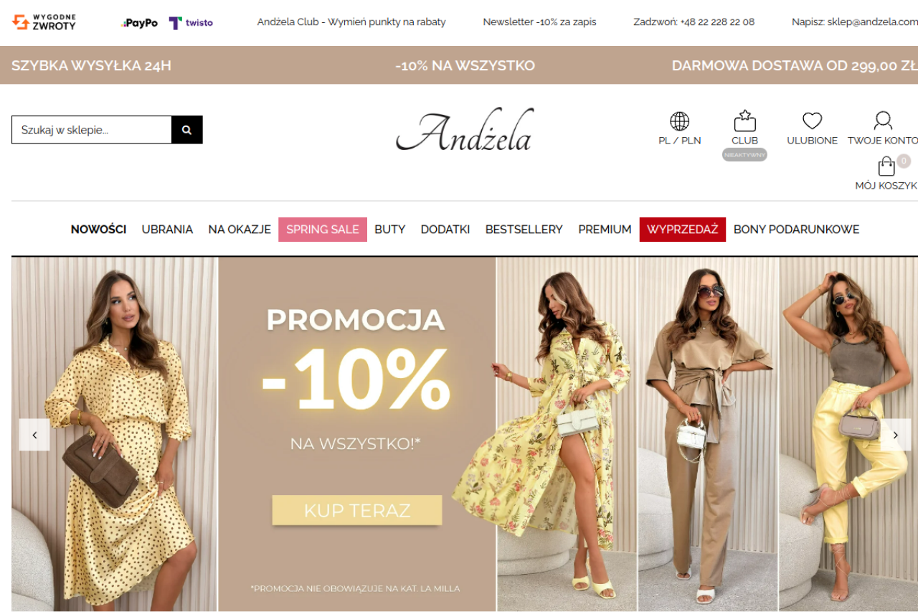
Task: Click the Andżela logo
Action: tap(465, 130)
